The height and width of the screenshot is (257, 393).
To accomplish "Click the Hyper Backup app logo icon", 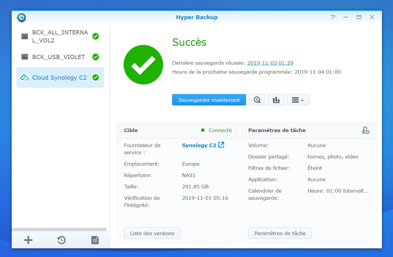I will pos(22,18).
